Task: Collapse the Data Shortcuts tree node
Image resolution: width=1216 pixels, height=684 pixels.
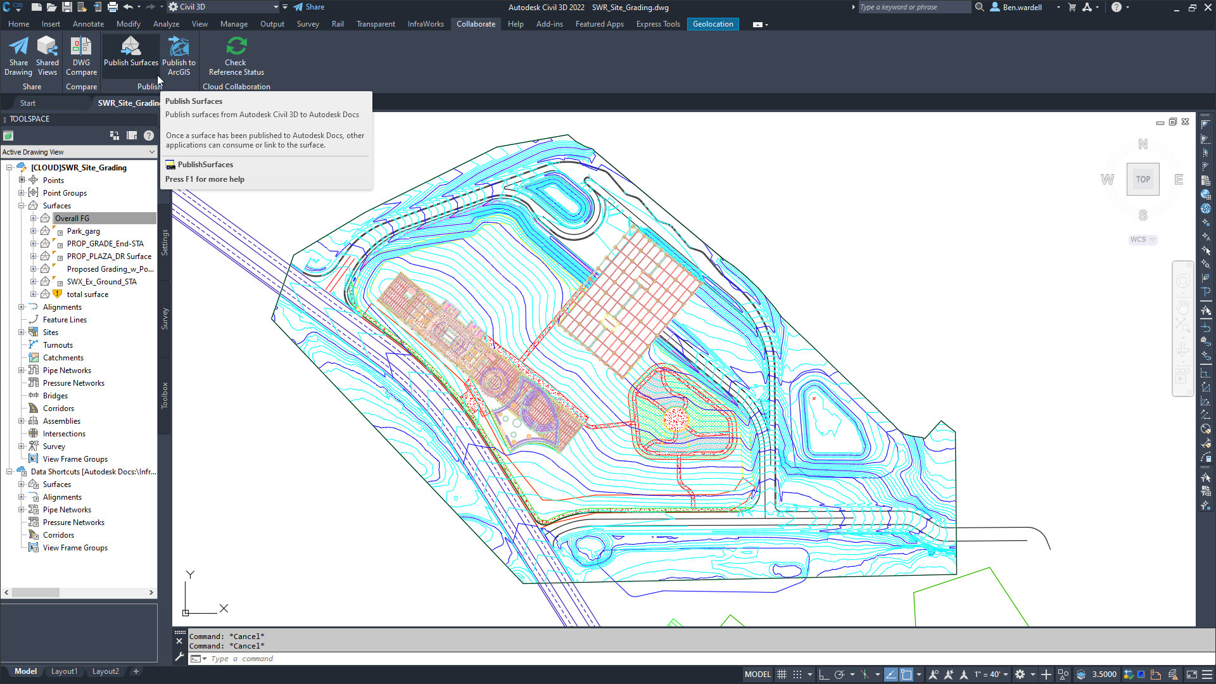Action: click(9, 472)
